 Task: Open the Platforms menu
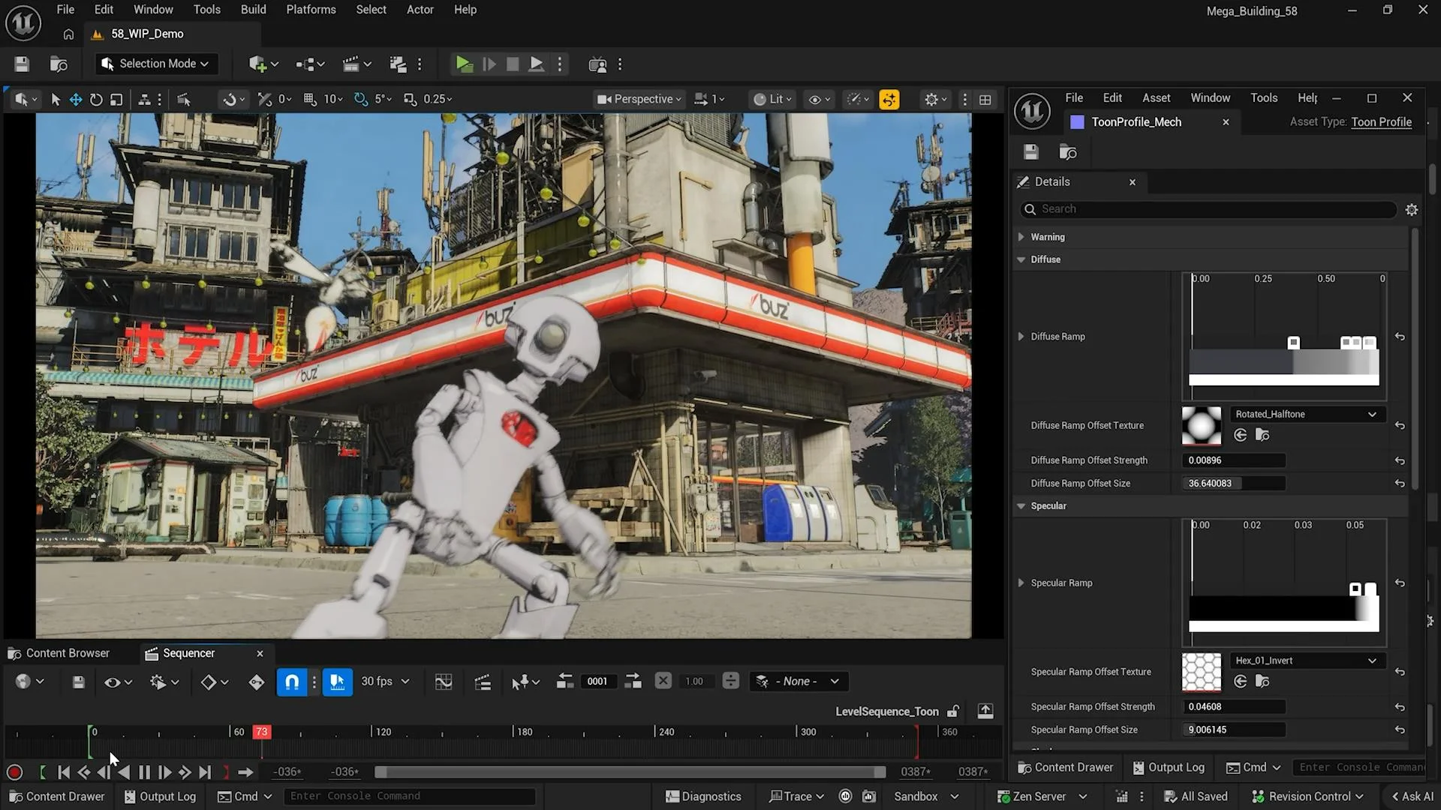pos(311,10)
